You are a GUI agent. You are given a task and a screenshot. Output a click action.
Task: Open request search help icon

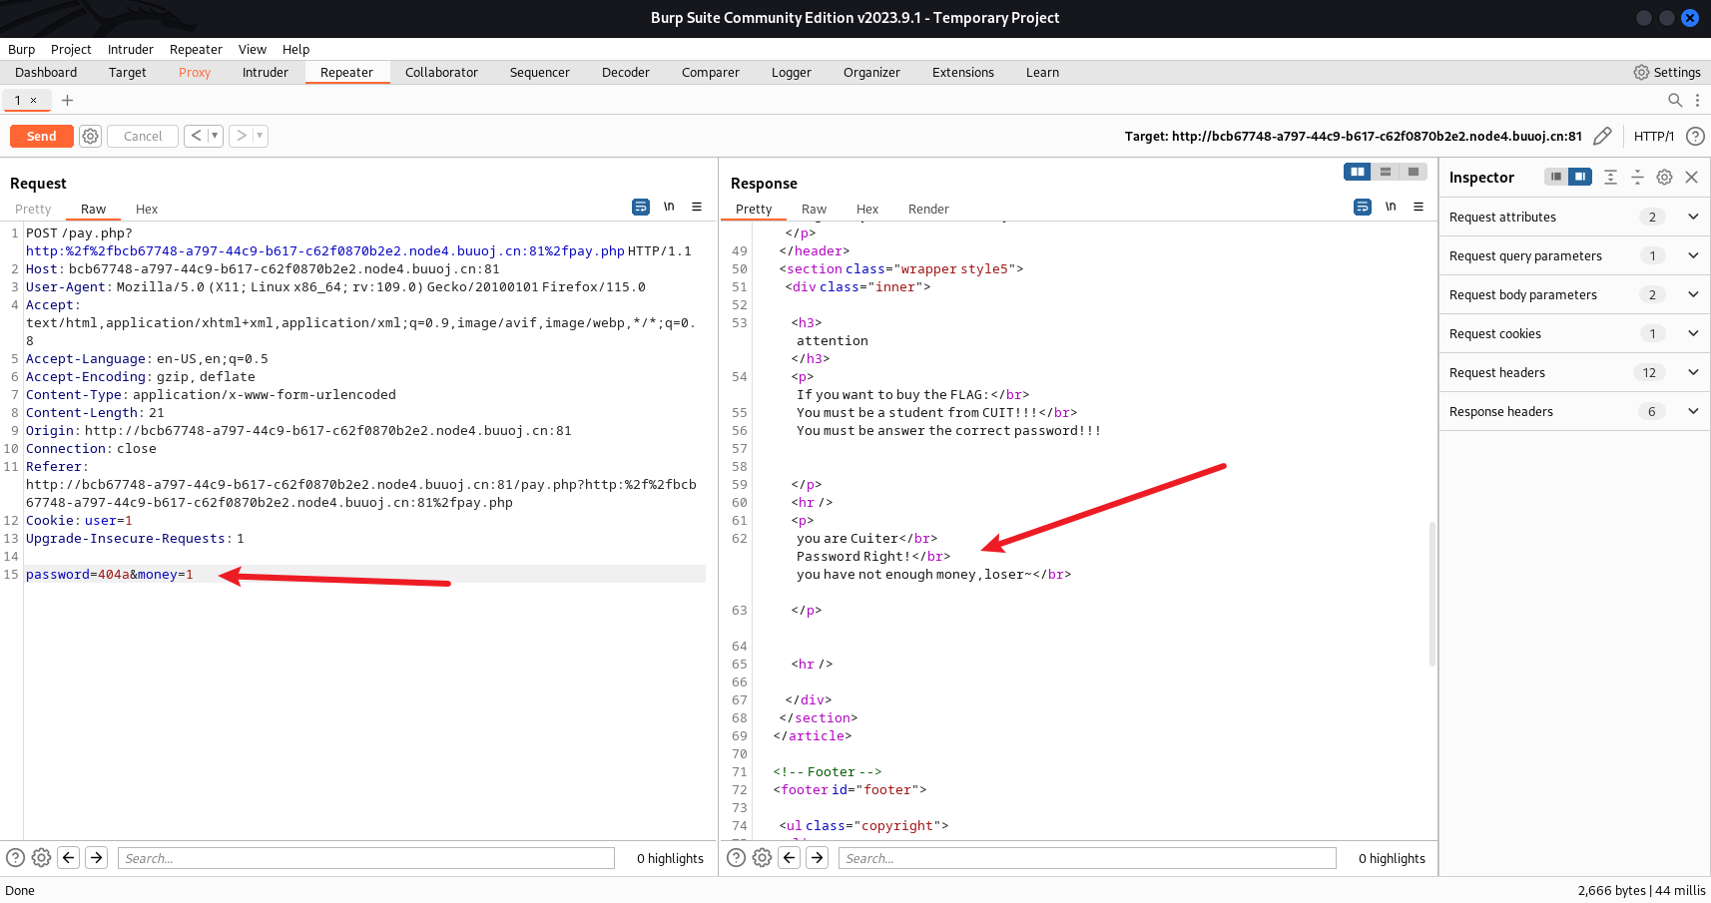click(x=15, y=857)
